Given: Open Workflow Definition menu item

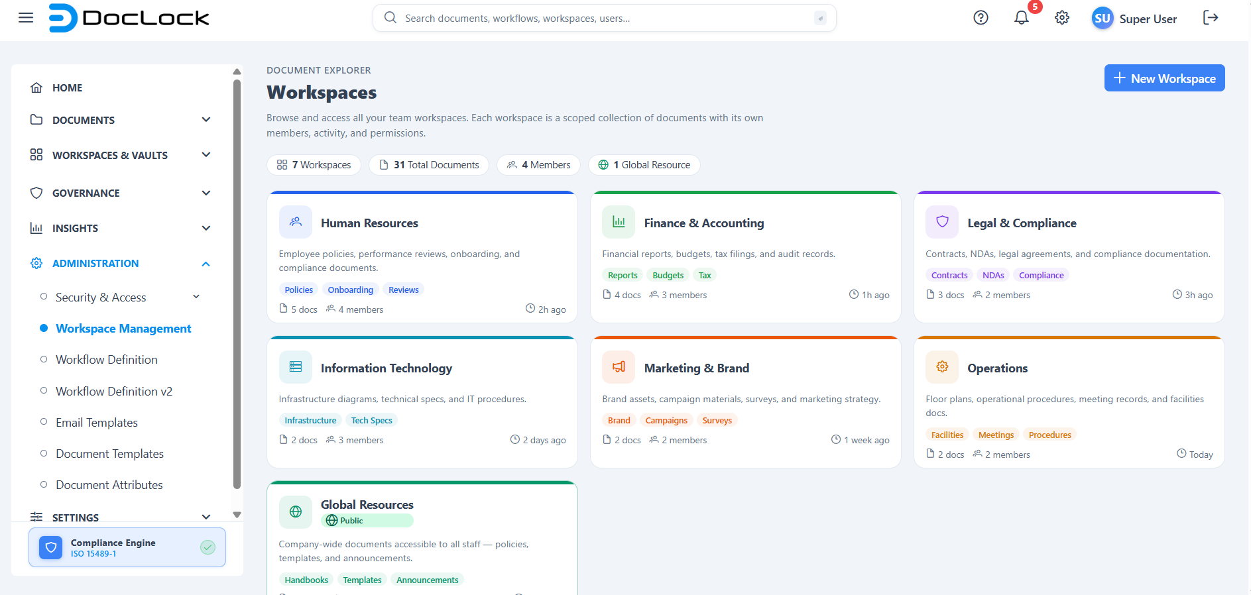Looking at the screenshot, I should point(107,360).
